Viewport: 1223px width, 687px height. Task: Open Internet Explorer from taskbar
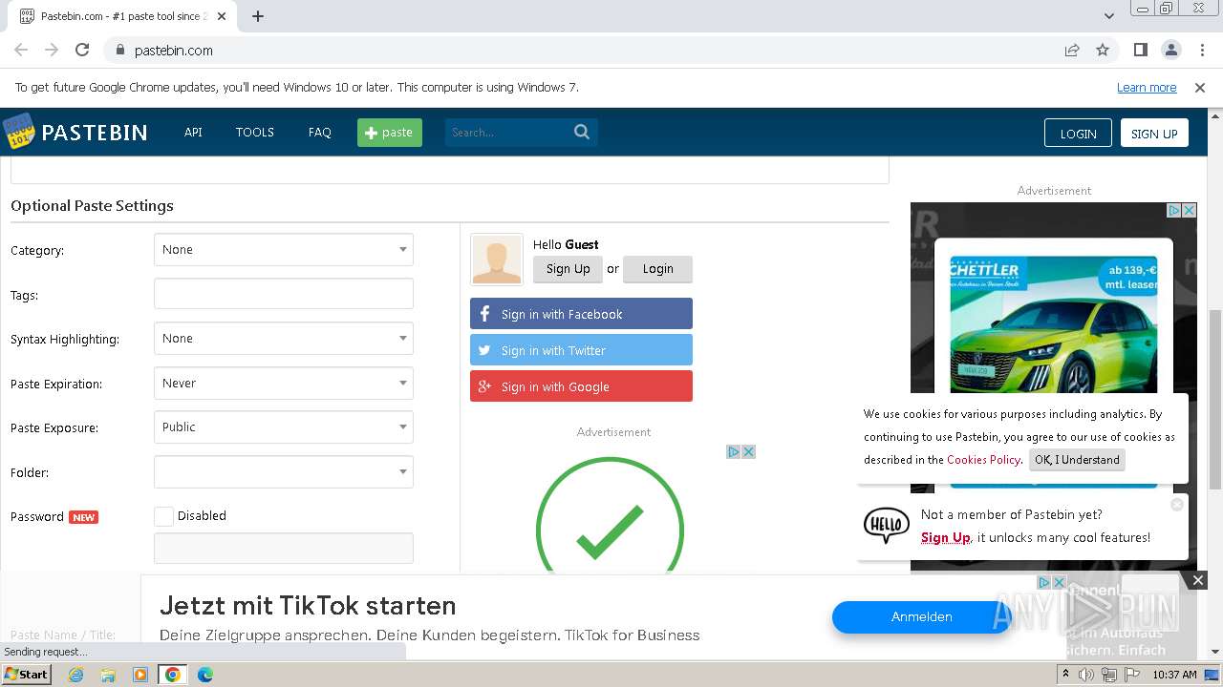[x=75, y=675]
